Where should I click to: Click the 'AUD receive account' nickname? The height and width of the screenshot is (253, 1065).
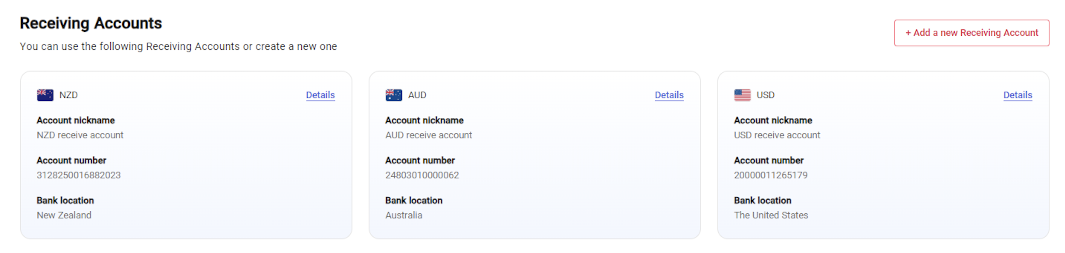point(428,135)
